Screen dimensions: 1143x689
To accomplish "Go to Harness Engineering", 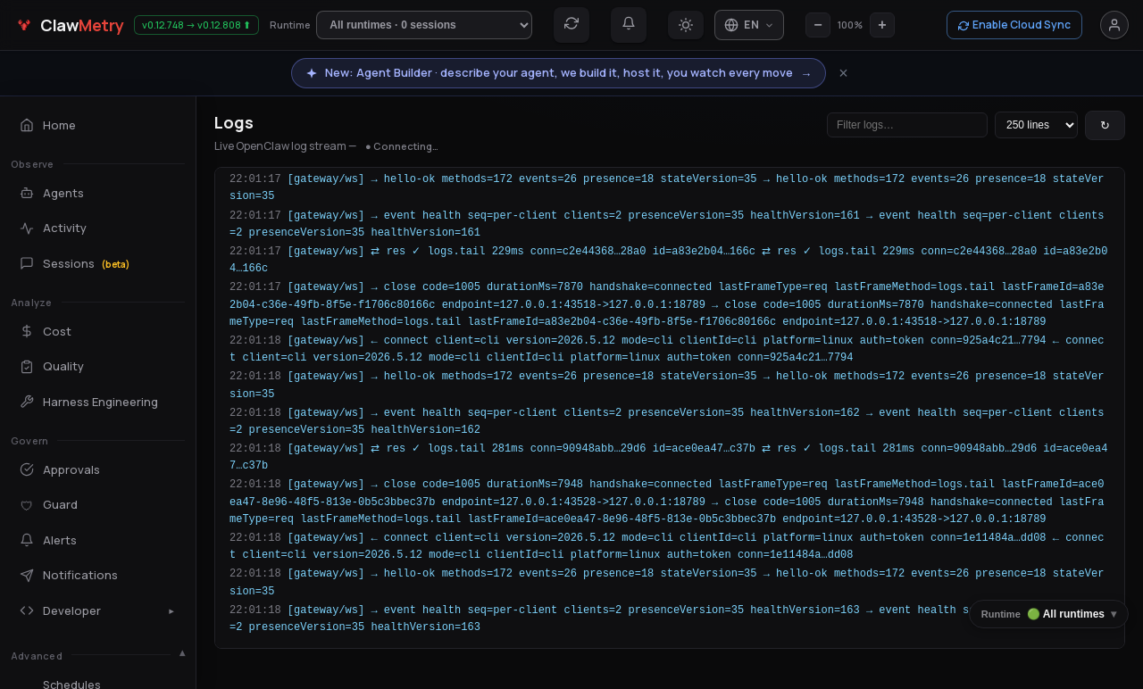I will (98, 402).
